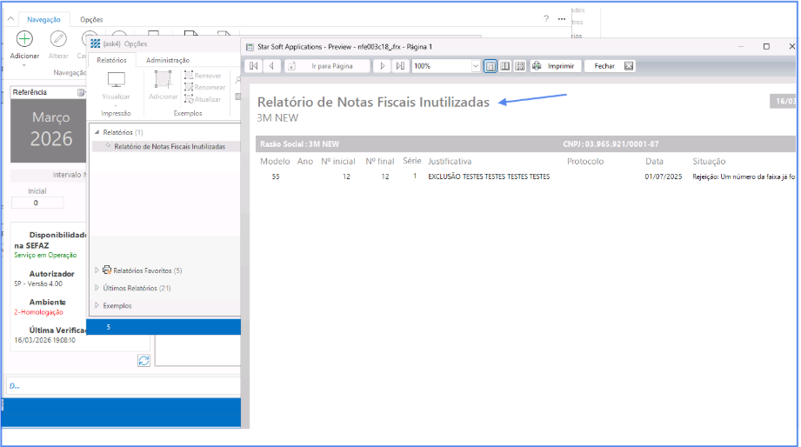The height and width of the screenshot is (447, 801).
Task: Go to first page of preview
Action: (254, 66)
